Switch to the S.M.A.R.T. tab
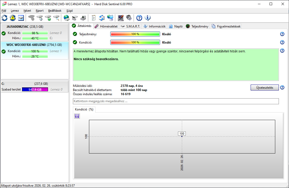 coord(131,26)
